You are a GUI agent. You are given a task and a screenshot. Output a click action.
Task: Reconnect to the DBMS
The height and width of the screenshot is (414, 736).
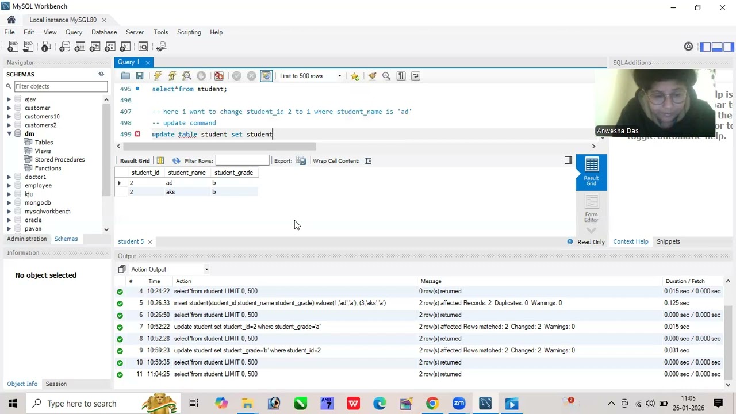[162, 47]
